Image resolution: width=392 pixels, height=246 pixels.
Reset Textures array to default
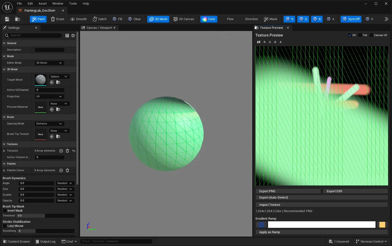click(x=74, y=151)
